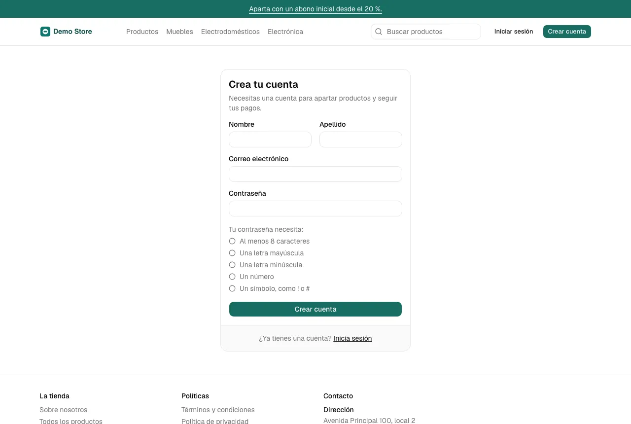Open Términos y condiciones in the footer

point(218,410)
